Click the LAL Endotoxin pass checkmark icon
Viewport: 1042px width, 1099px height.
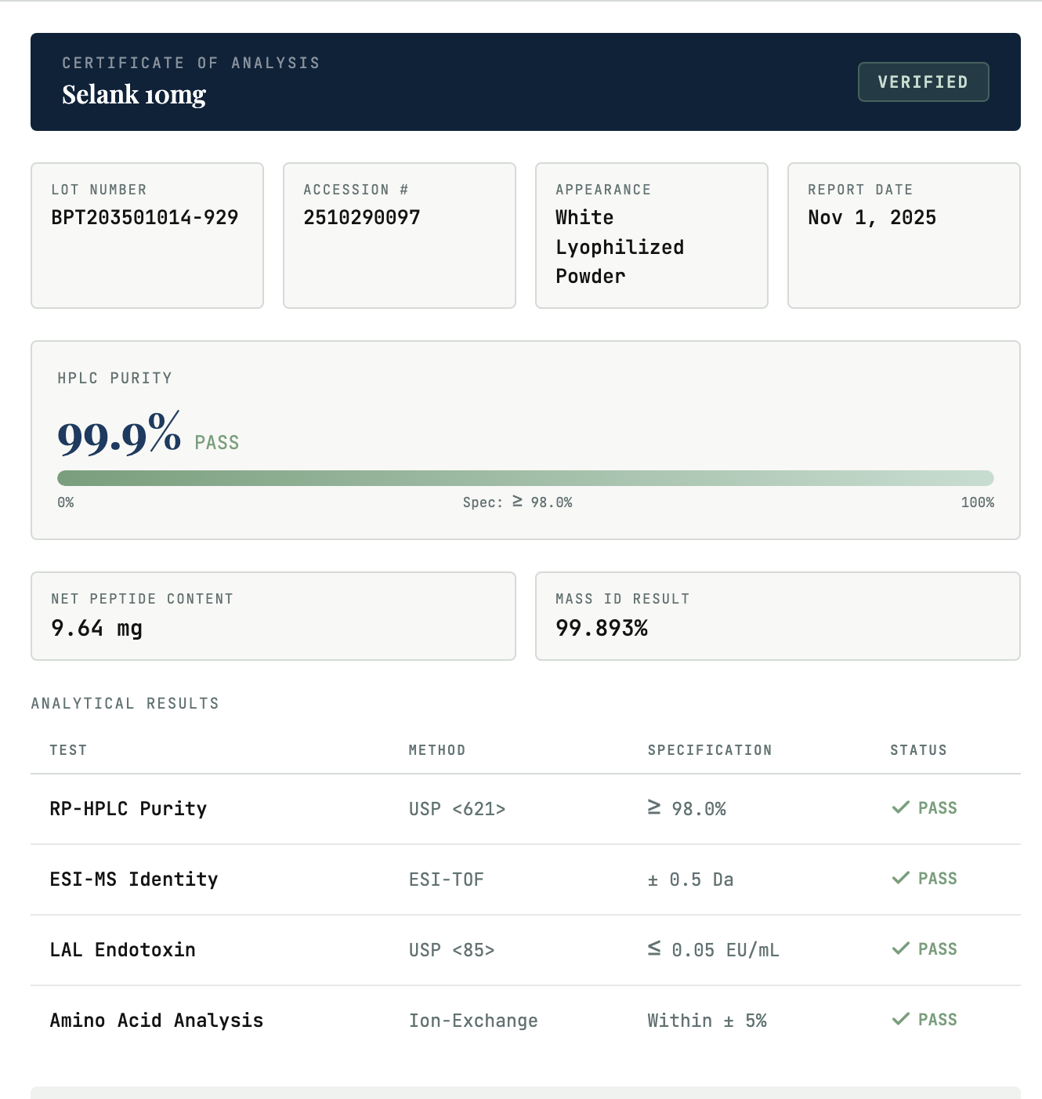point(901,948)
